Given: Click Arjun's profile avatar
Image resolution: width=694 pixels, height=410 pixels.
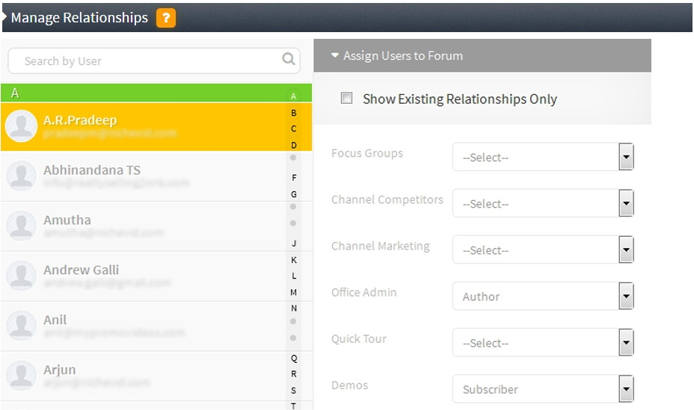Looking at the screenshot, I should coord(21,376).
